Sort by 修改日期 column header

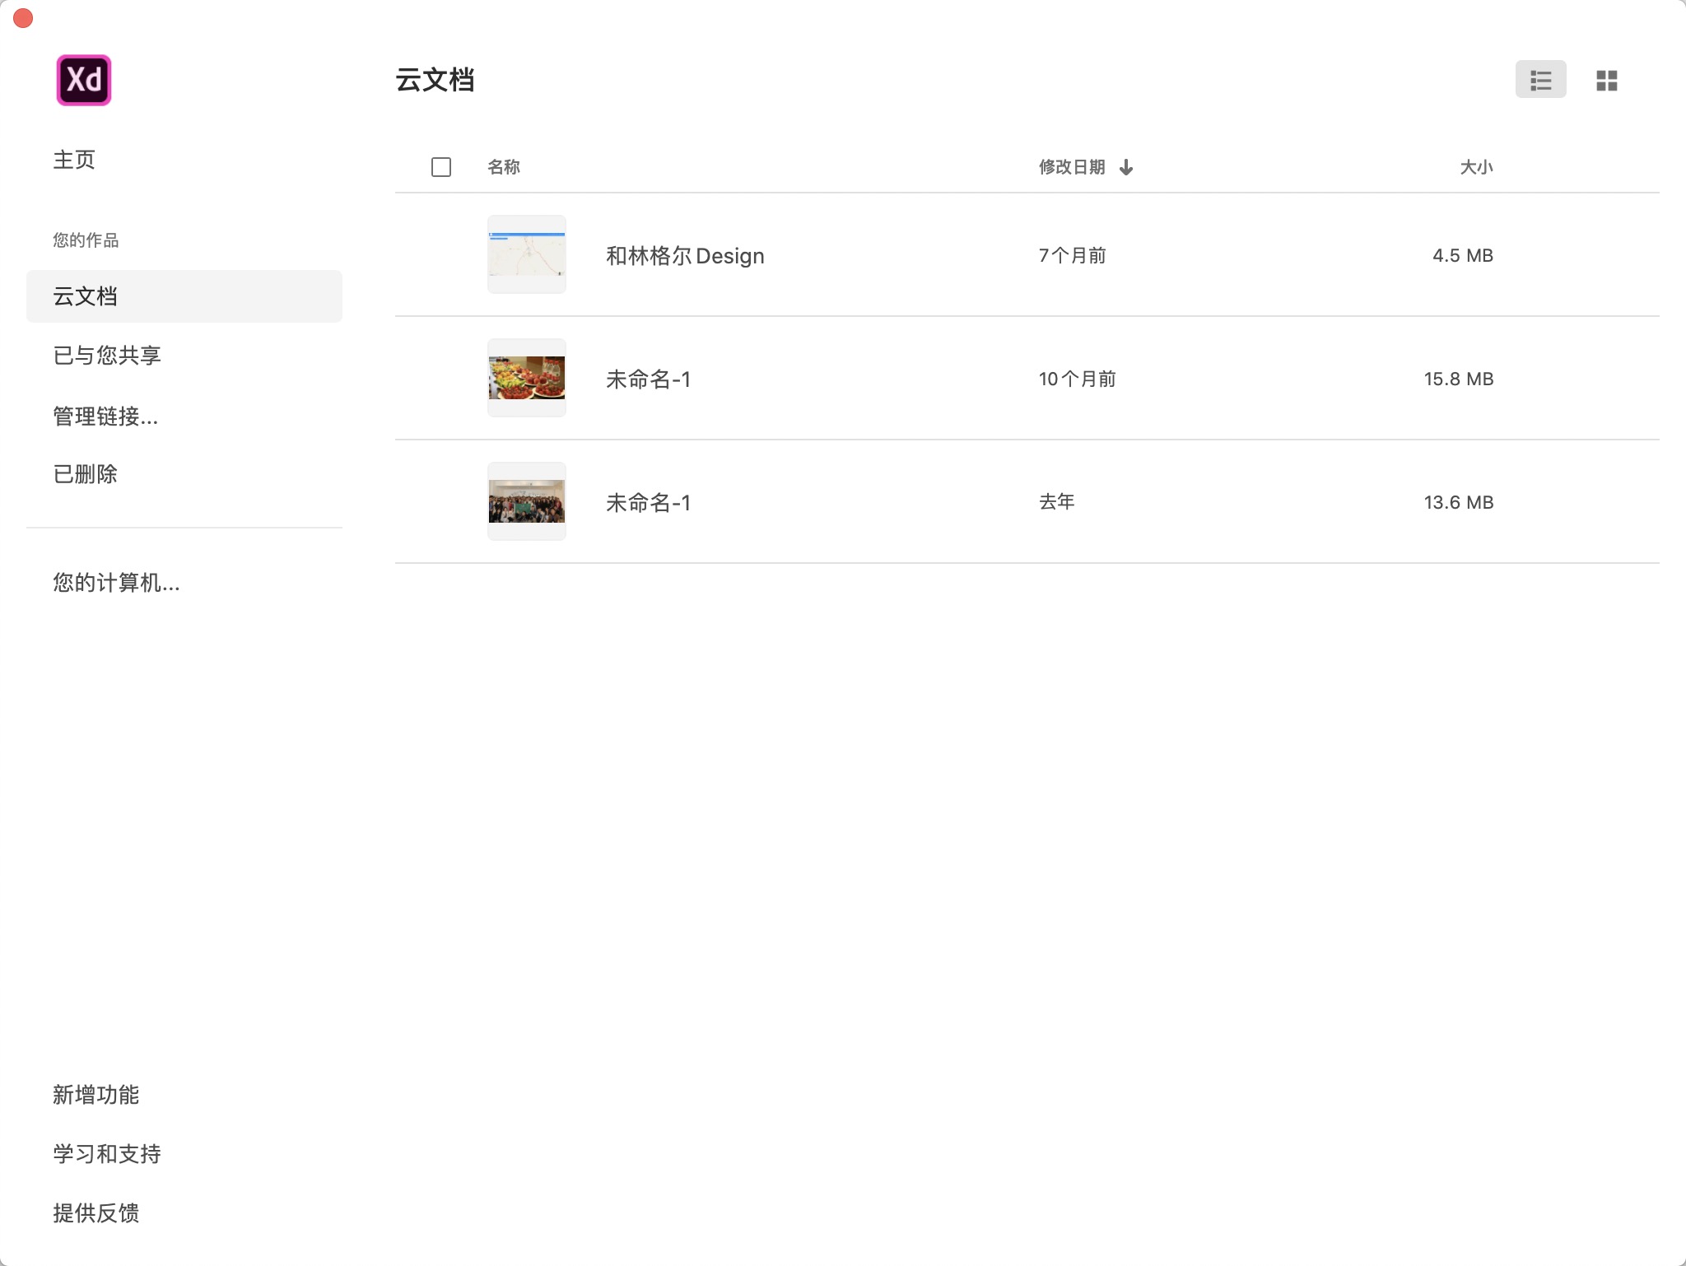click(x=1071, y=168)
